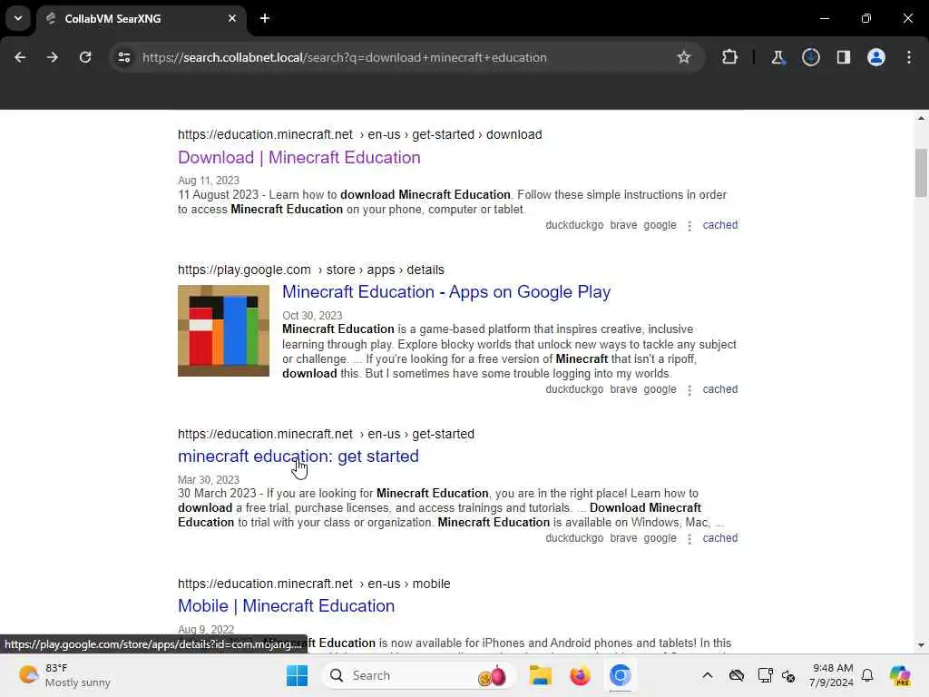Screen dimensions: 929x697
Task: Open minecraft education: get started result
Action: pyautogui.click(x=298, y=456)
